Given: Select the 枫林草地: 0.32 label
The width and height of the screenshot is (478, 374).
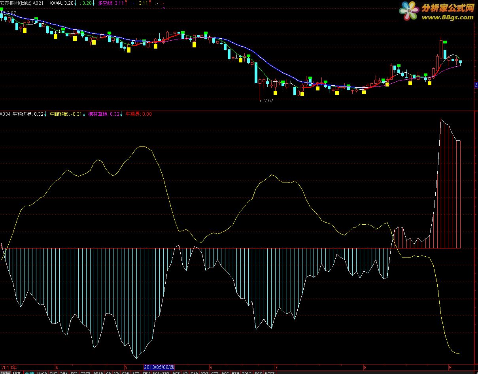Looking at the screenshot, I should 104,114.
